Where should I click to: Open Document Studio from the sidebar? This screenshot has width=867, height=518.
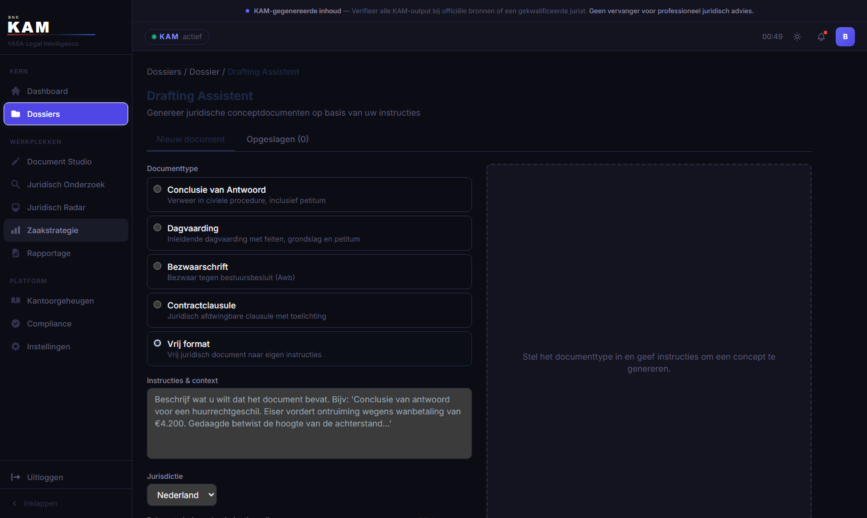click(66, 161)
